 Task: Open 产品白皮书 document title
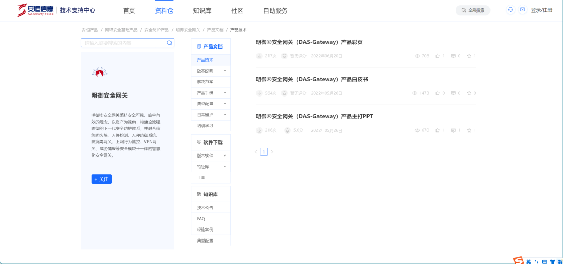click(312, 79)
